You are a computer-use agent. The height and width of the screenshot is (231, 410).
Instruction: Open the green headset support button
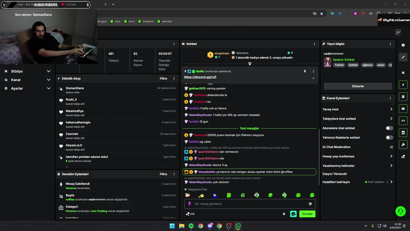[400, 211]
